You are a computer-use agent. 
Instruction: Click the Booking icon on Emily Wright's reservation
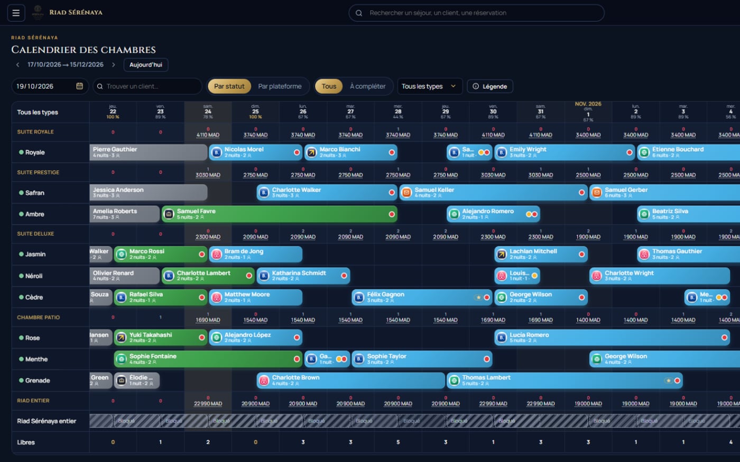[502, 153]
